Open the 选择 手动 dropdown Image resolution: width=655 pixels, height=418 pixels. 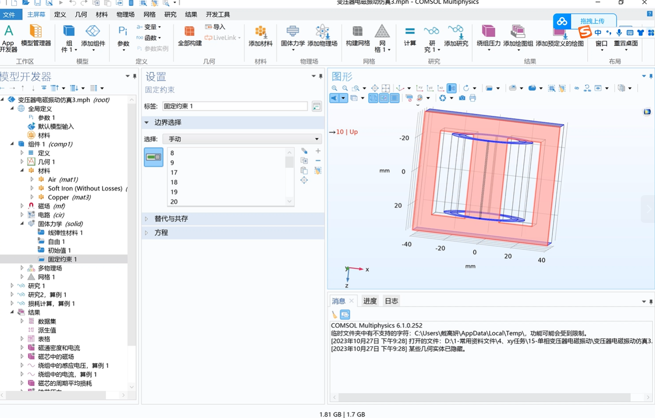(242, 139)
